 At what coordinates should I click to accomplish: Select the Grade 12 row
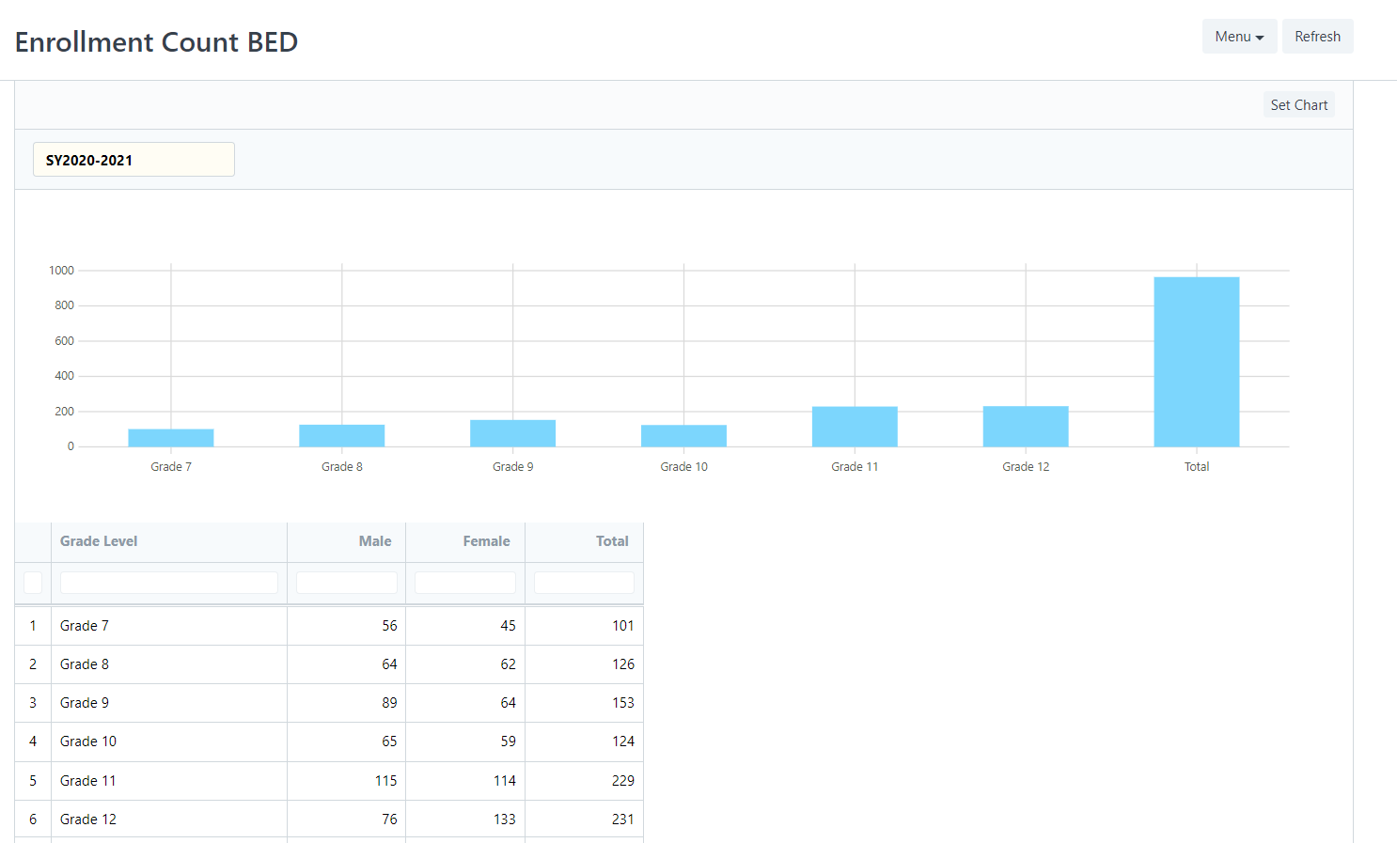(x=169, y=819)
